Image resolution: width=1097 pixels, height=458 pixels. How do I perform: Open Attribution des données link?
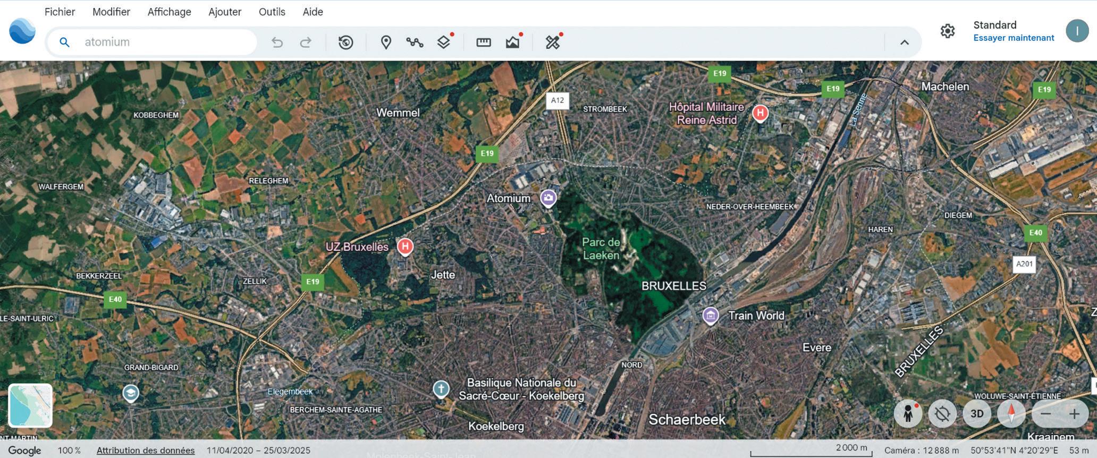[146, 451]
